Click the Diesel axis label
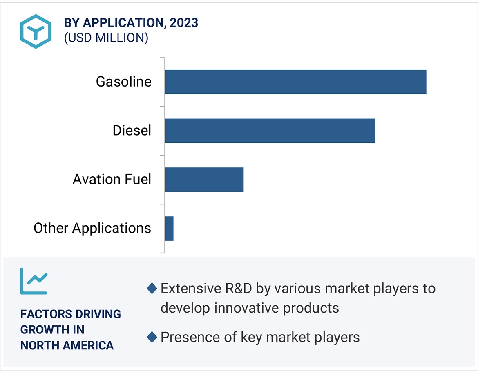The width and height of the screenshot is (478, 371). 132,131
